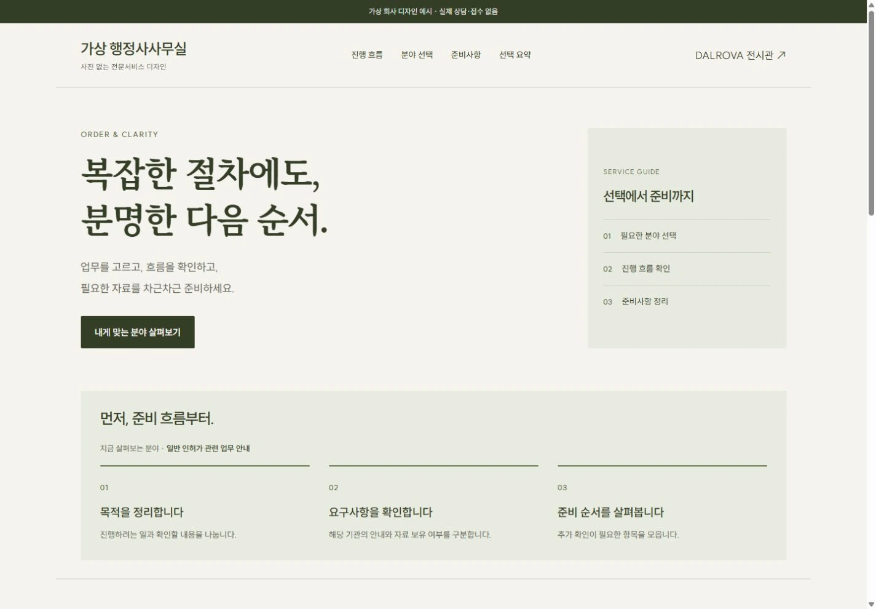
Task: Visit the DALROVA 전시관 link
Action: click(741, 55)
